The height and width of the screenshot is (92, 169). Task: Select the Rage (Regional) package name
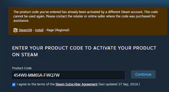point(58,30)
